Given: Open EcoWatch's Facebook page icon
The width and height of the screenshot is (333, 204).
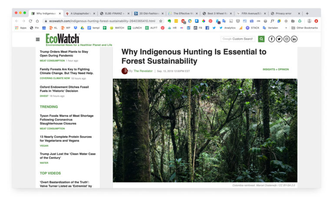Looking at the screenshot, I should [272, 39].
